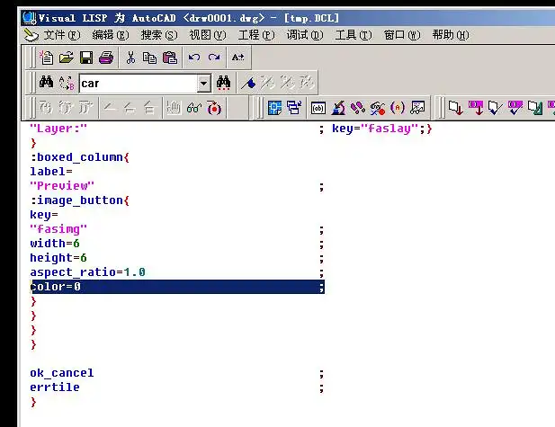The width and height of the screenshot is (555, 427).
Task: Click the Paste clipboard icon
Action: coord(170,58)
